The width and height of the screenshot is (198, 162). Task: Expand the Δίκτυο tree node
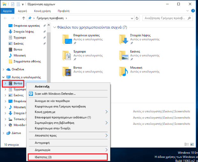pos(4,133)
